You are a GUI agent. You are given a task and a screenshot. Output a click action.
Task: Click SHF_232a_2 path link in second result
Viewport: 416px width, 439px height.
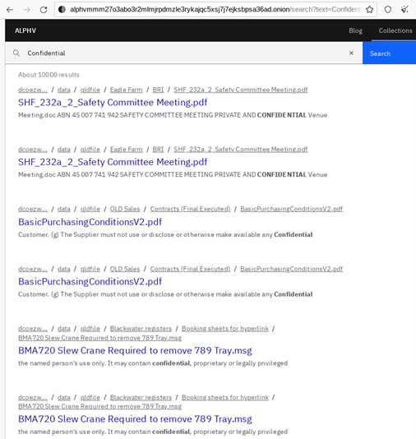pyautogui.click(x=240, y=150)
